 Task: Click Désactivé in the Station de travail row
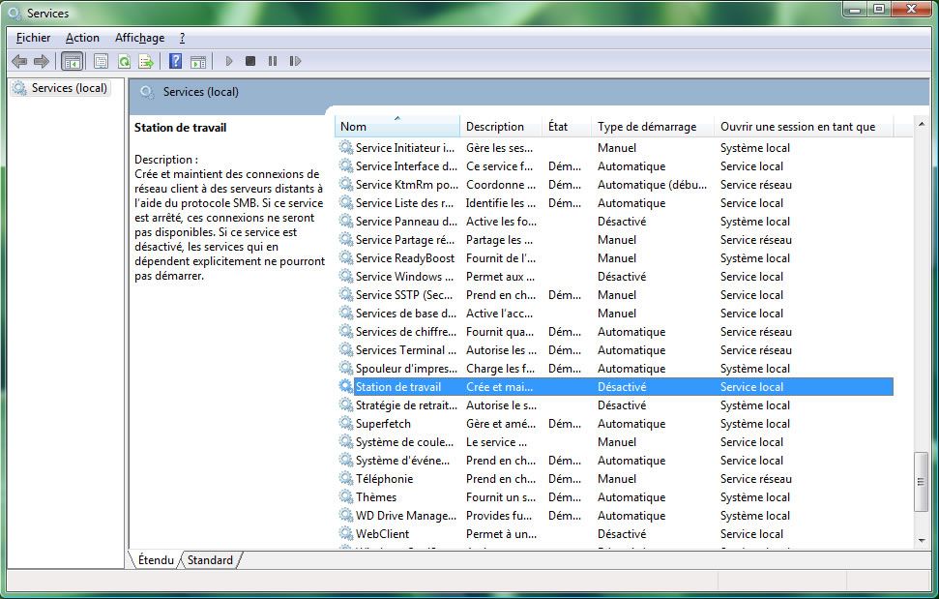pyautogui.click(x=622, y=387)
